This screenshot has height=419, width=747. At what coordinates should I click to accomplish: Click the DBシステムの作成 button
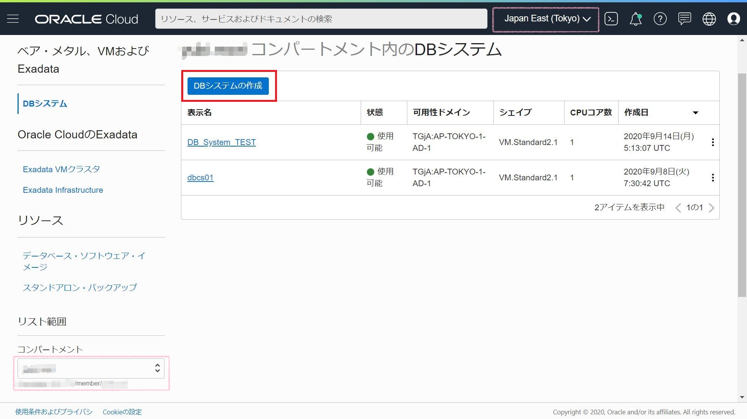pyautogui.click(x=229, y=86)
